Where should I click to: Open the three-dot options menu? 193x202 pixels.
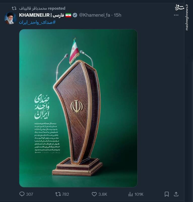pos(176,15)
